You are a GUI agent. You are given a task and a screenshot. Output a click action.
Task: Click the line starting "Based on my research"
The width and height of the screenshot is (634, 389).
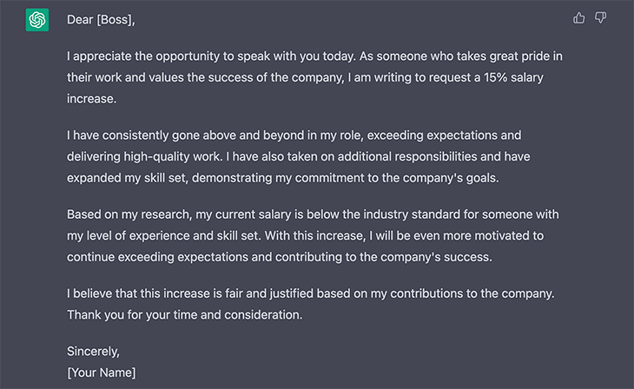[314, 214]
